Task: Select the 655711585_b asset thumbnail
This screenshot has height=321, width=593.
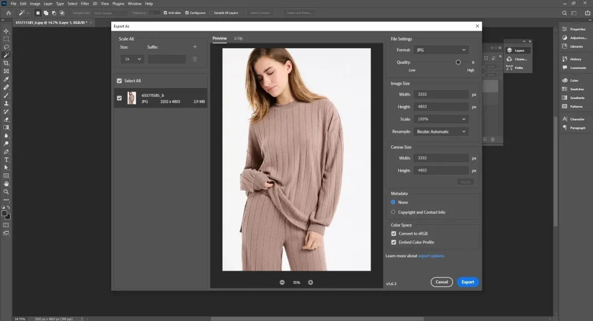Action: tap(131, 98)
